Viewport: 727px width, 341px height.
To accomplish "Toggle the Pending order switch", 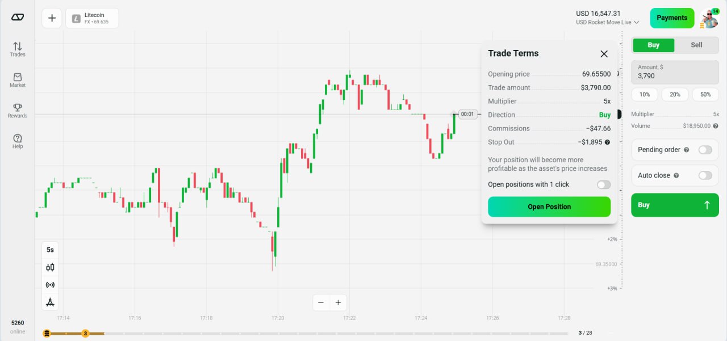I will 705,150.
